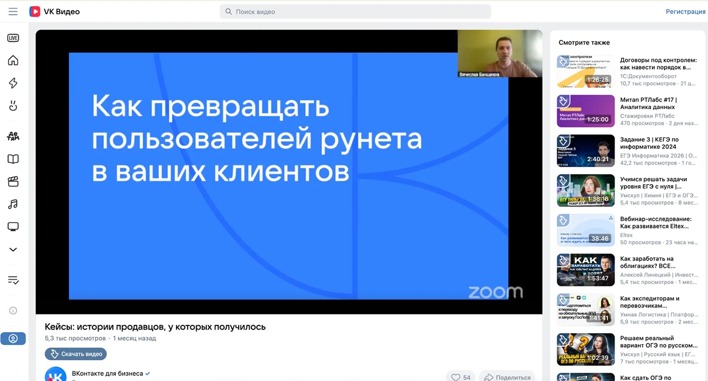This screenshot has width=708, height=381.
Task: Open the Задание 3 КЕГЭ video thumbnail
Action: pos(586,151)
